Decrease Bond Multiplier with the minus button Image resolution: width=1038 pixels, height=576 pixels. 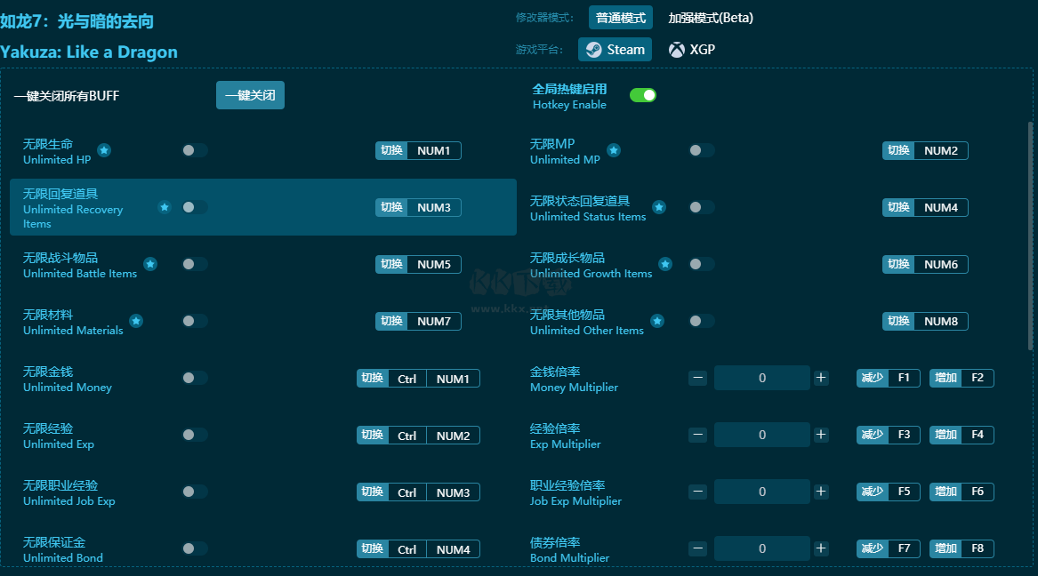[697, 548]
